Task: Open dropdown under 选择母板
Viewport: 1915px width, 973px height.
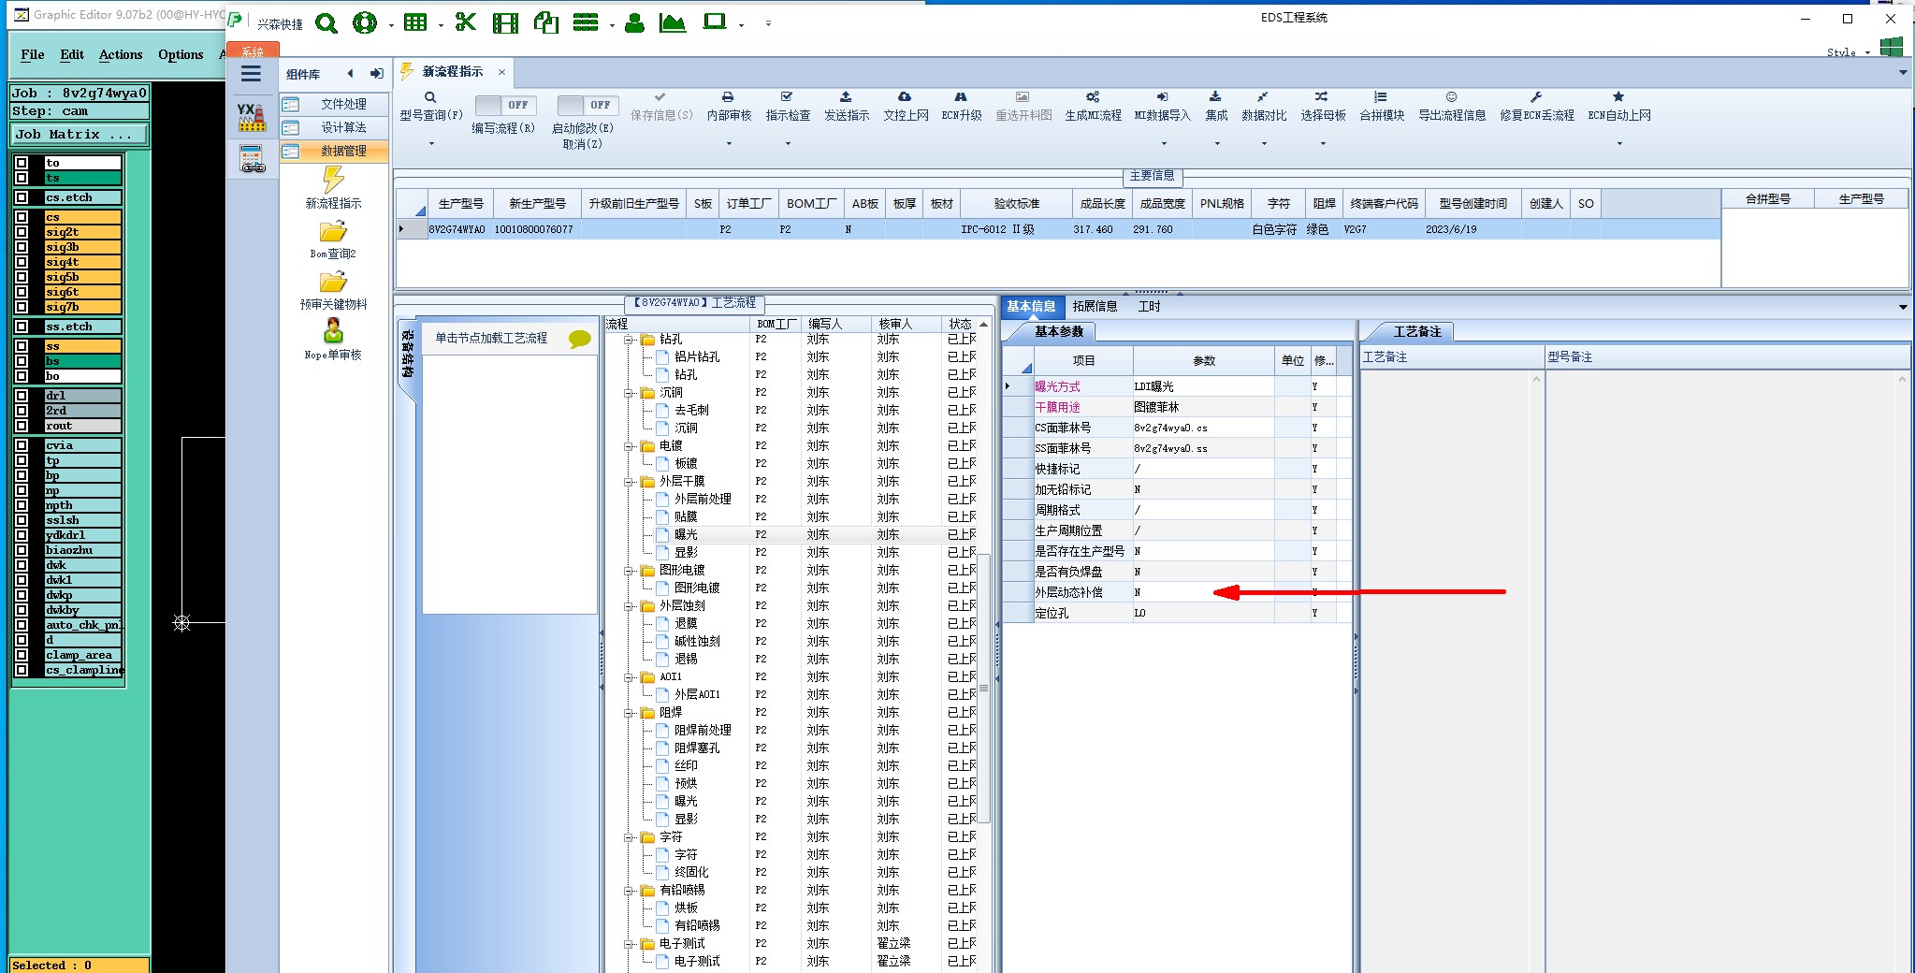Action: [1323, 144]
